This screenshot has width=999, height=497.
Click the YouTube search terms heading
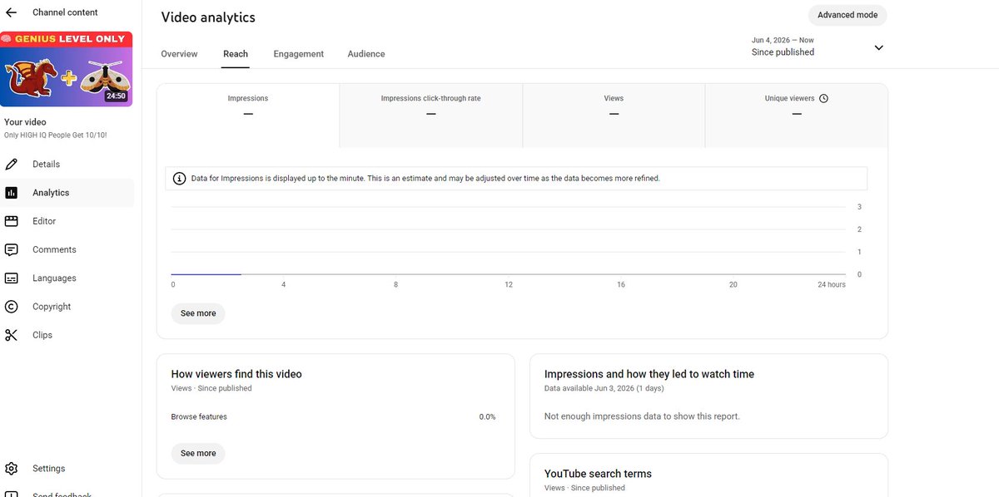598,474
